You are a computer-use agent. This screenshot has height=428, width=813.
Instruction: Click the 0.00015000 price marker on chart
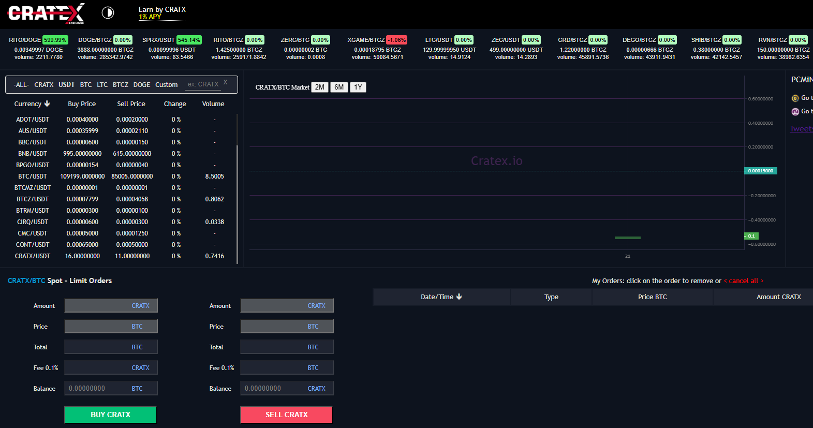pos(761,171)
